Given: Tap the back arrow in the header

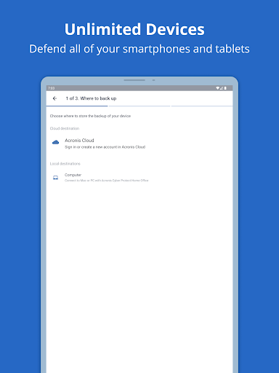Looking at the screenshot, I should (54, 98).
